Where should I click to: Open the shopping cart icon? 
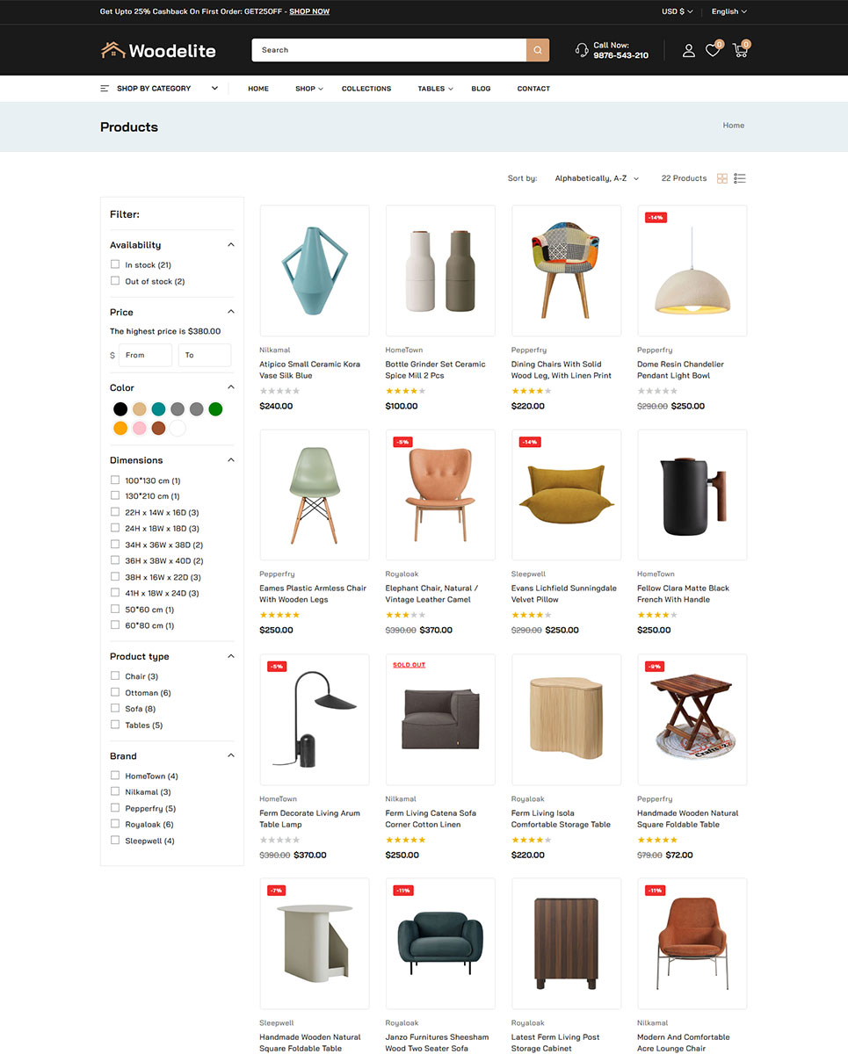click(x=740, y=51)
